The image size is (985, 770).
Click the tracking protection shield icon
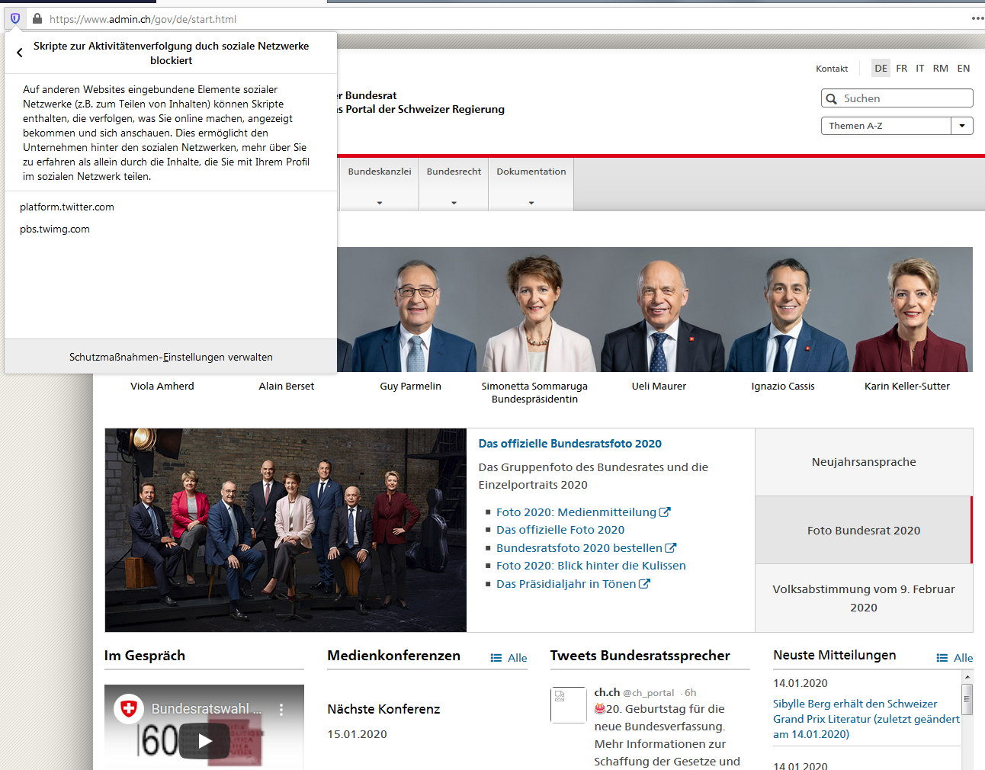point(15,18)
